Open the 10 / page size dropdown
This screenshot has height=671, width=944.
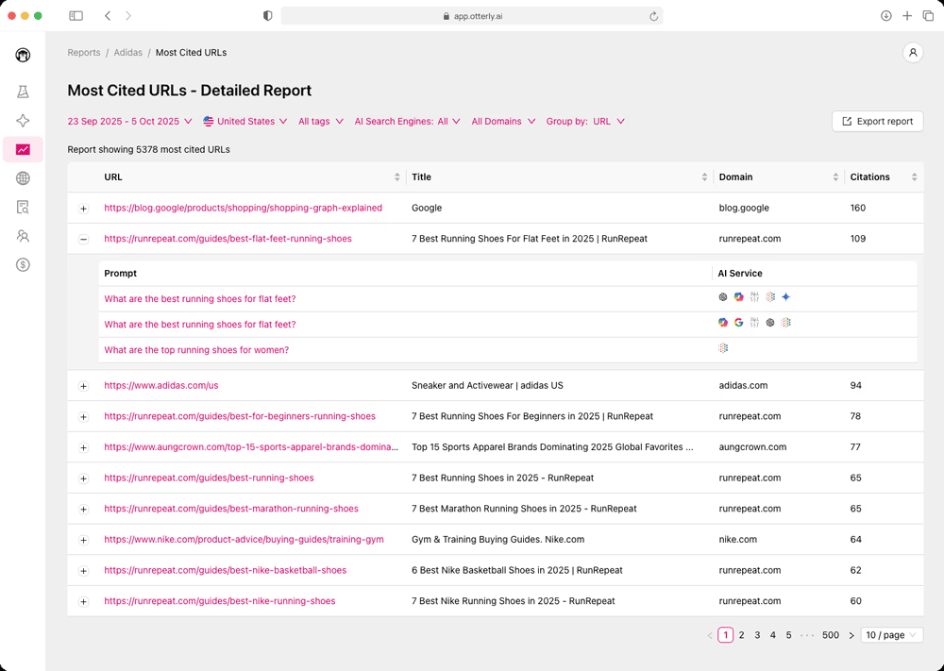[x=891, y=635]
